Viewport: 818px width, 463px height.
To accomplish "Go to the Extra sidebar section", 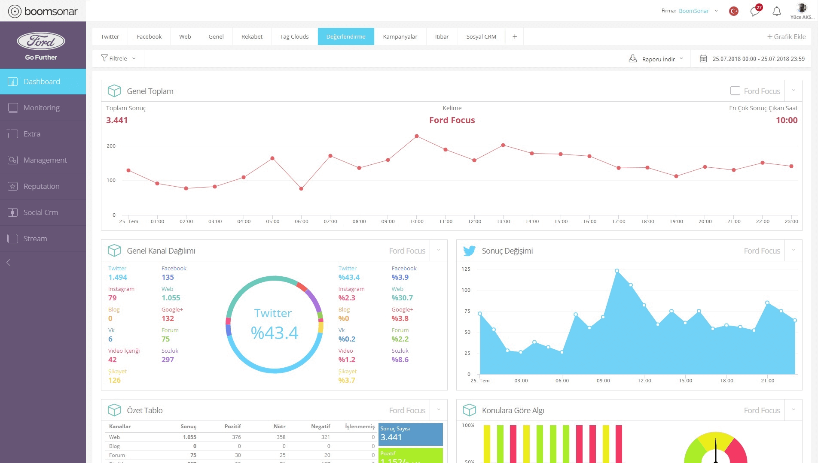I will [x=43, y=134].
